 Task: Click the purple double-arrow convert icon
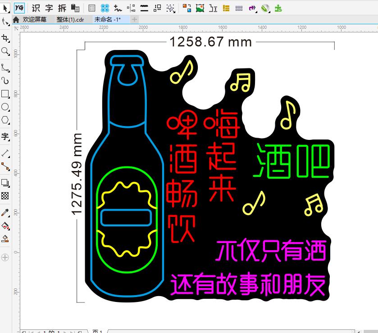point(252,8)
